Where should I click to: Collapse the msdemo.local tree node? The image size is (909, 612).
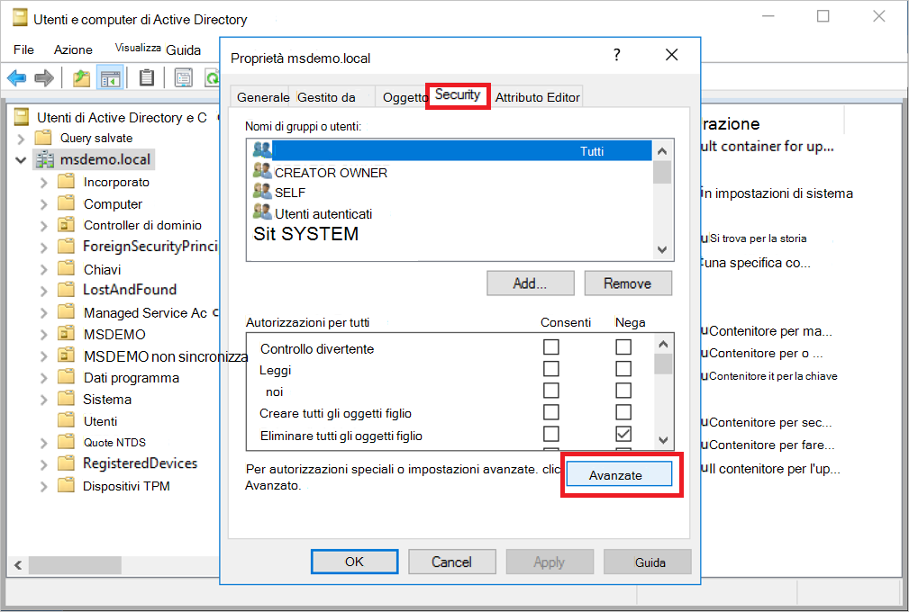[21, 160]
